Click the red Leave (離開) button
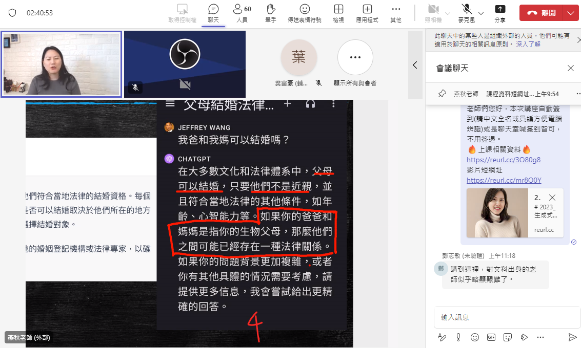 tap(541, 13)
